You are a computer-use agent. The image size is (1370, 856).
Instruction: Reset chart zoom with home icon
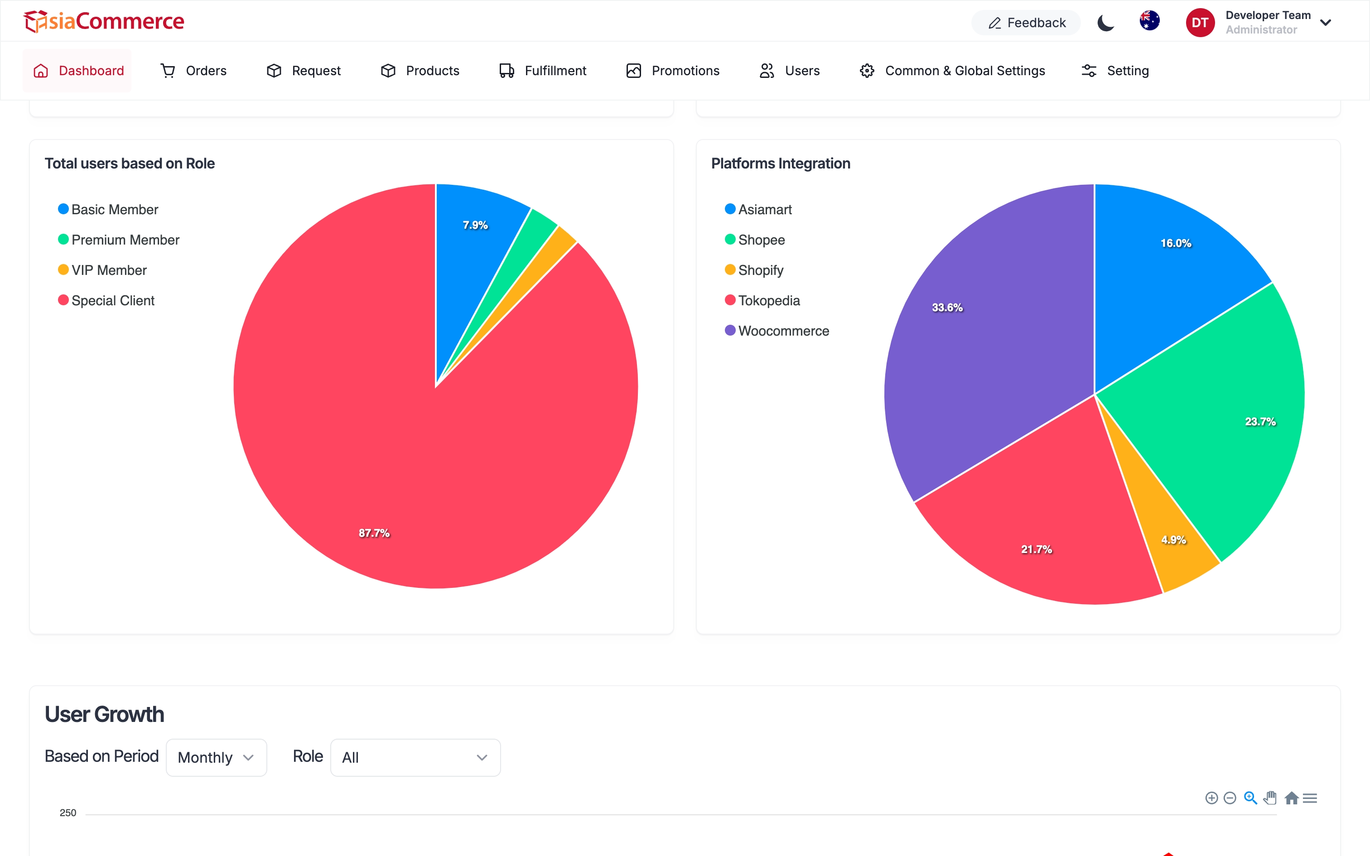pos(1291,798)
